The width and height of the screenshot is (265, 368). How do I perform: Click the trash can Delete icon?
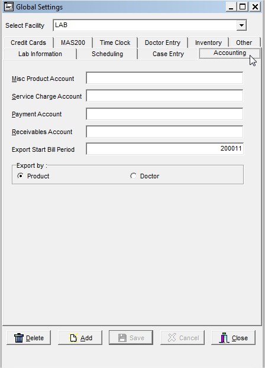point(19,338)
